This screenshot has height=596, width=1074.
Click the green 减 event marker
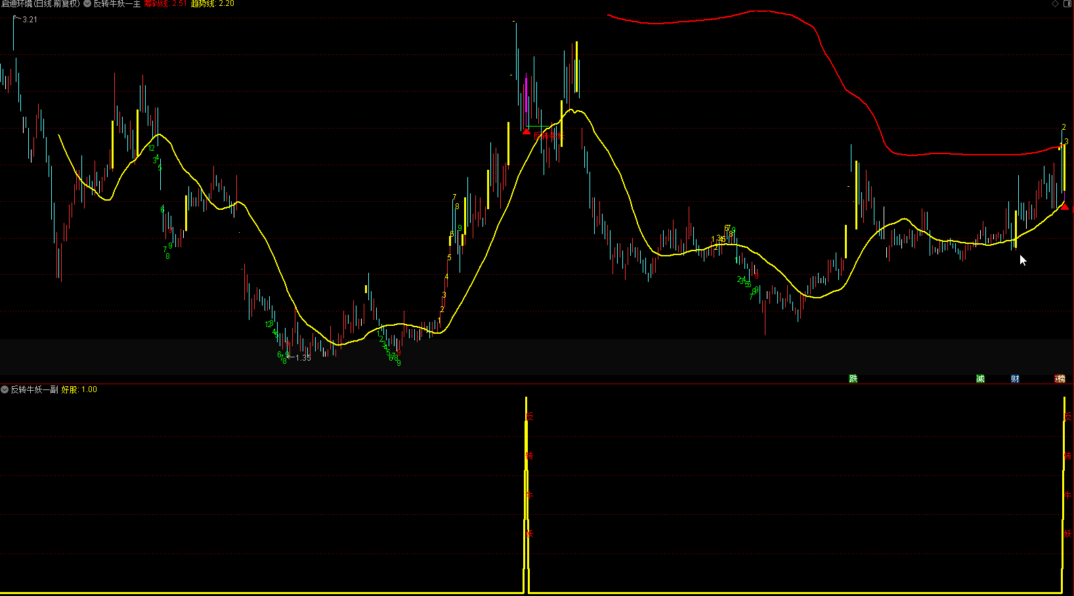[980, 379]
